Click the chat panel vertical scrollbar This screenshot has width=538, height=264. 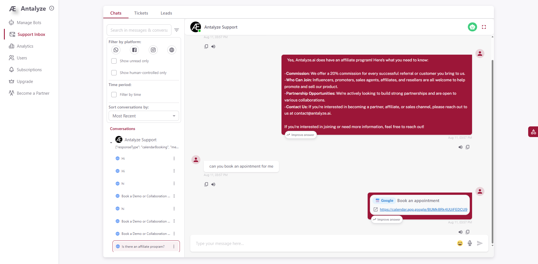click(x=492, y=140)
